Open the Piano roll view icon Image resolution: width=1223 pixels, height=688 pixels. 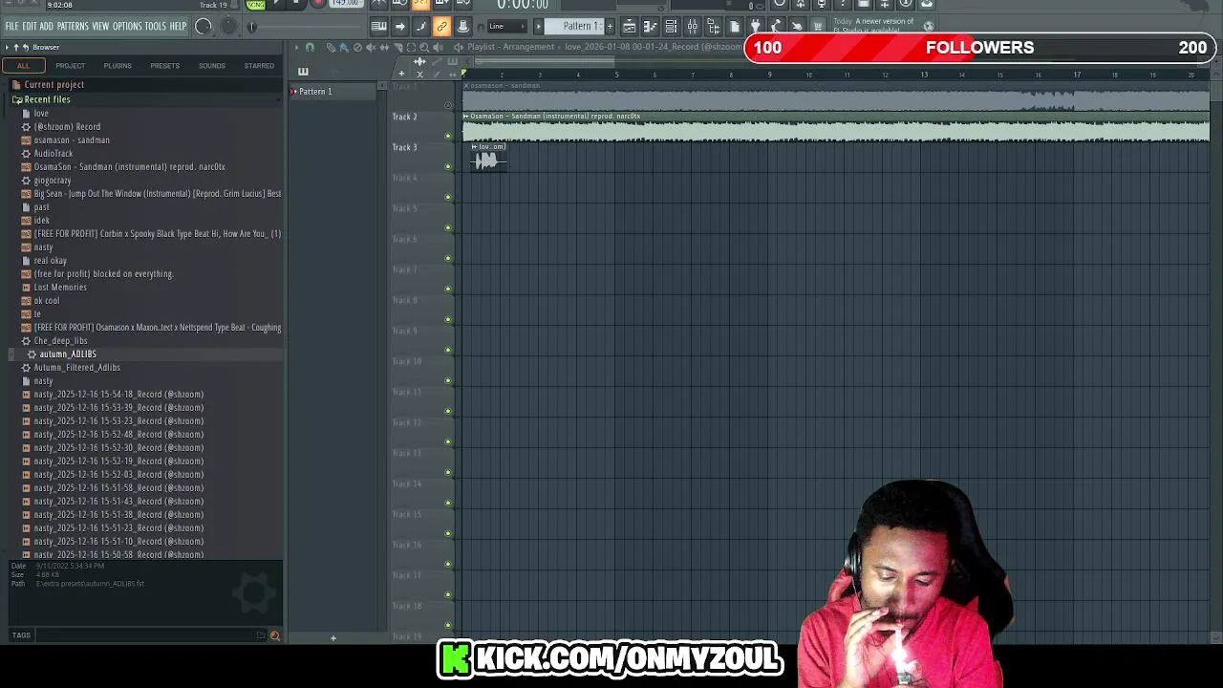tap(650, 26)
